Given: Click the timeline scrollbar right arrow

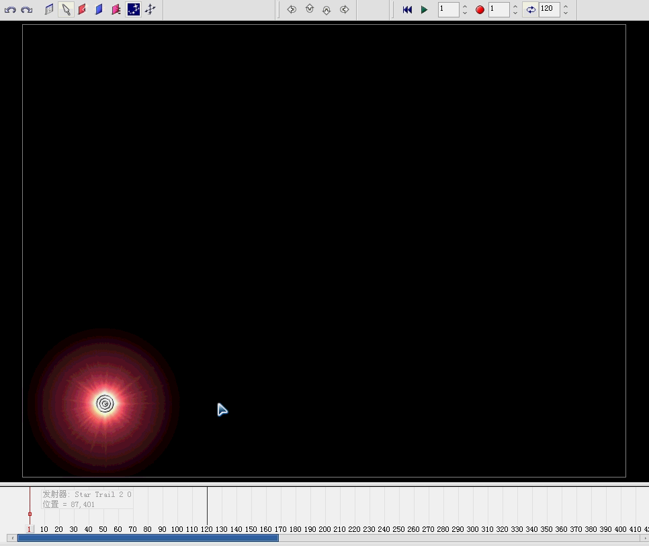Looking at the screenshot, I should [x=645, y=538].
